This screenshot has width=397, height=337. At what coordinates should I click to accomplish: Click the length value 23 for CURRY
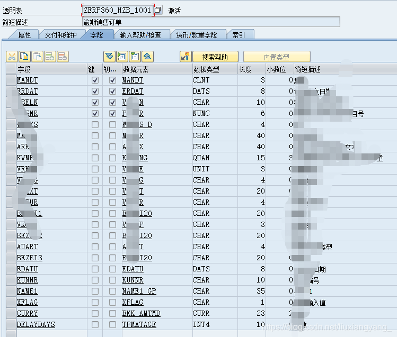261,314
